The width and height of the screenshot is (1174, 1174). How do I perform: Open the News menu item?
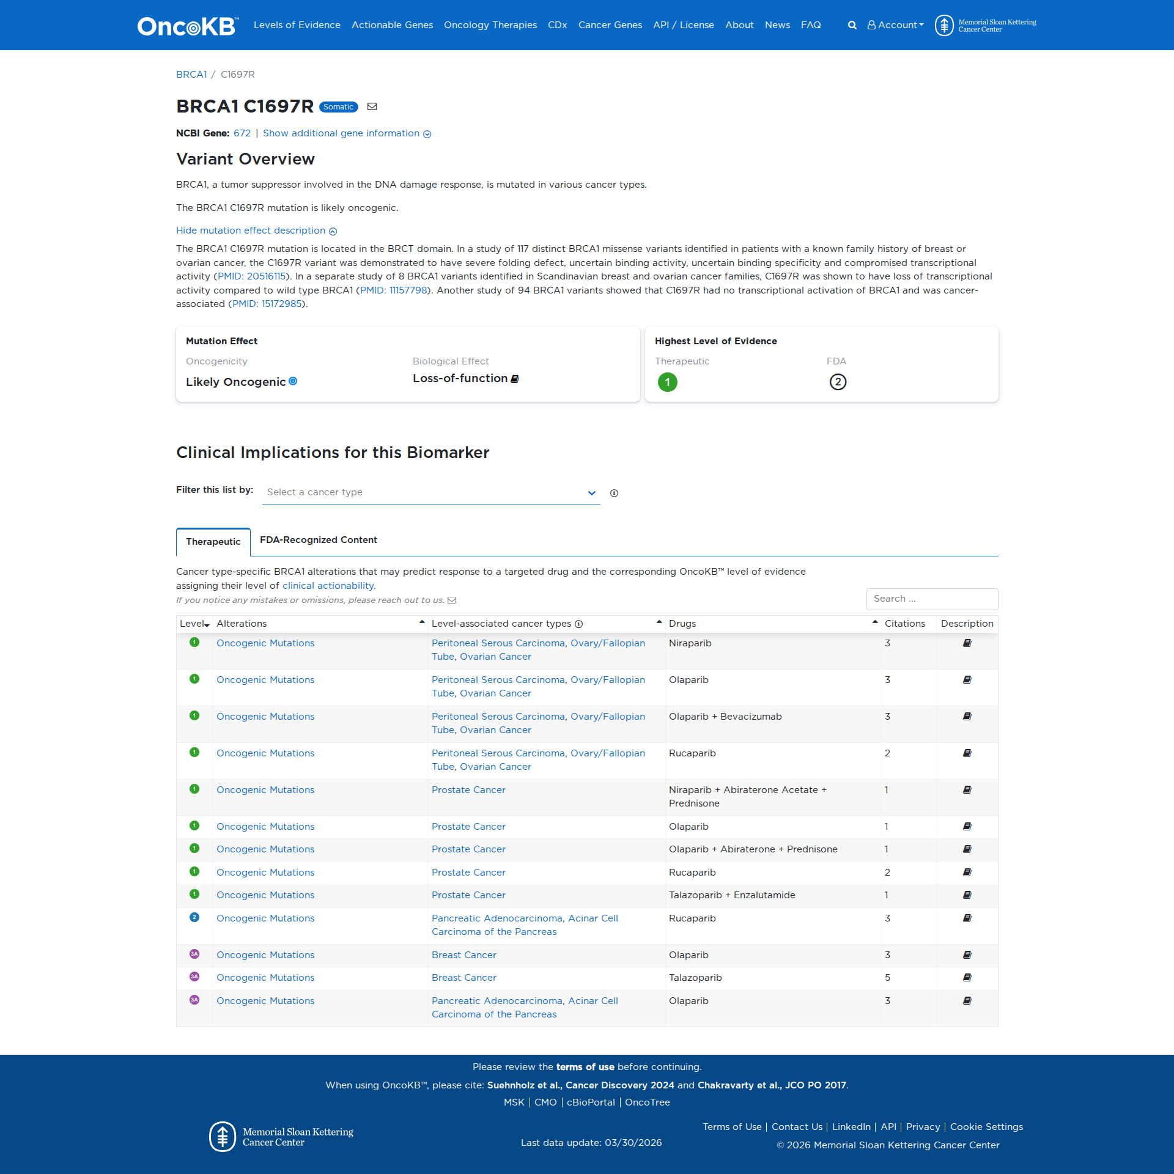click(777, 25)
